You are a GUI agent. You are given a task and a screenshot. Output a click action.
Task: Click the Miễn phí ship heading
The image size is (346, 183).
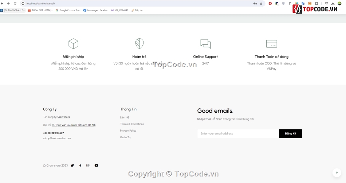click(73, 57)
